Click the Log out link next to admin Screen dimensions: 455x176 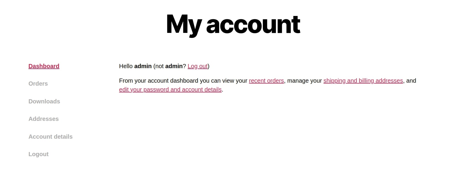(197, 66)
